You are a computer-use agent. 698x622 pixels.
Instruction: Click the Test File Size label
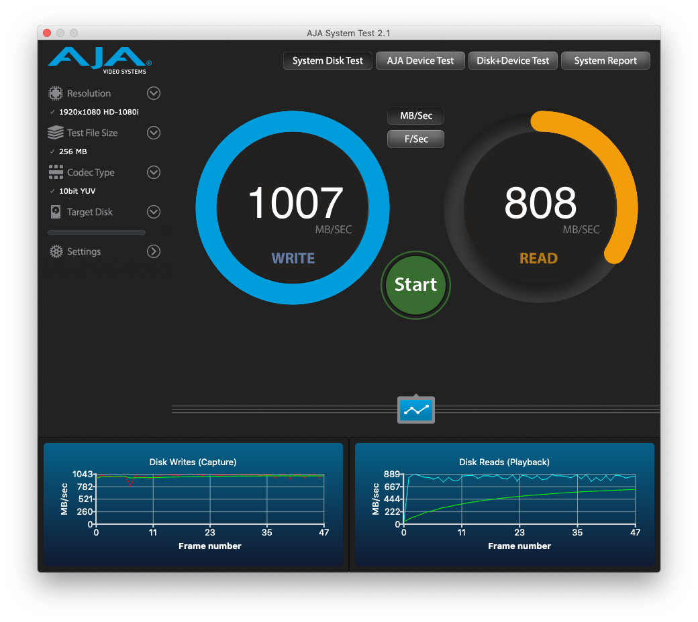(x=93, y=133)
